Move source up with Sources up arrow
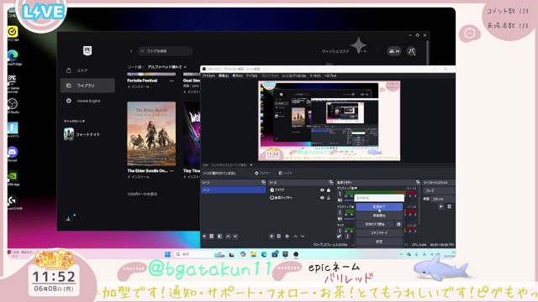The width and height of the screenshot is (538, 302). [x=295, y=237]
